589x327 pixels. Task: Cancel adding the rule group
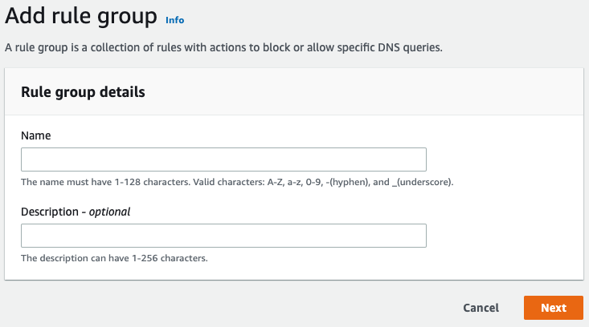(x=481, y=308)
